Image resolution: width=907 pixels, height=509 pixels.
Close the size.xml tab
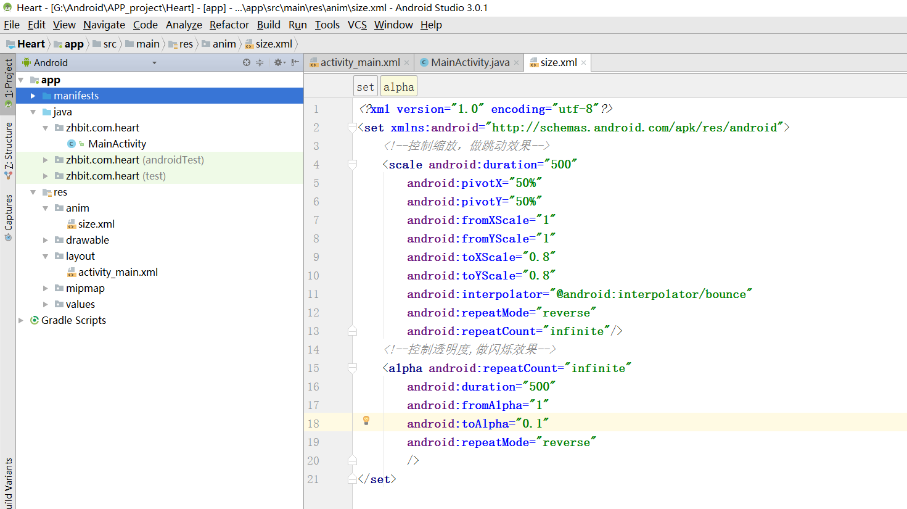point(583,63)
